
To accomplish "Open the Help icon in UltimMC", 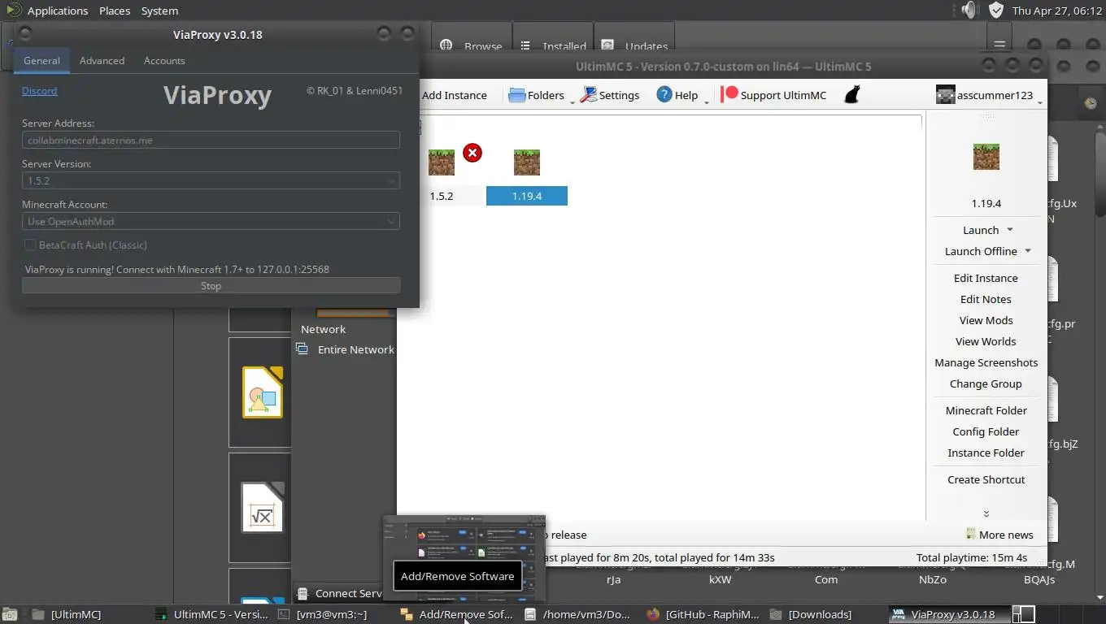I will [664, 95].
